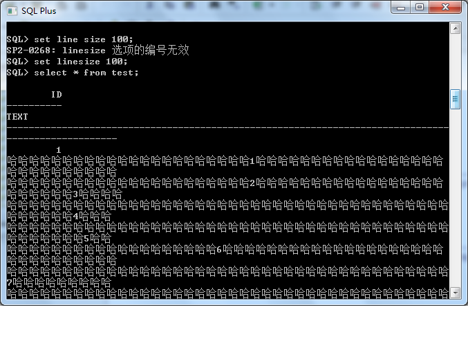Click the ID value 1
468x359 pixels.
59,150
